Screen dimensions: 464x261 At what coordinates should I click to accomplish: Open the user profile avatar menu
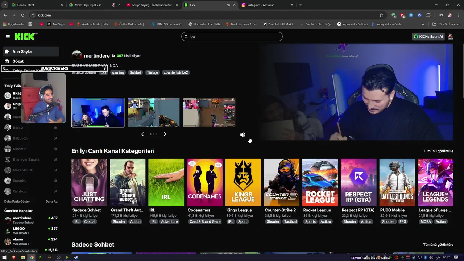[450, 37]
